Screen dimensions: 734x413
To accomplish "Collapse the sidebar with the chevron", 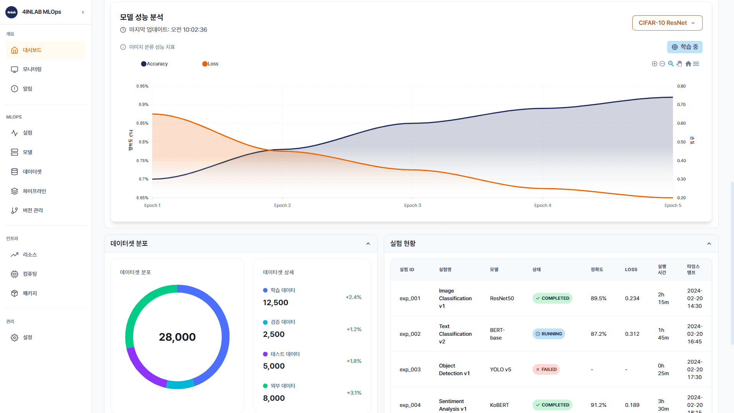I will [83, 12].
